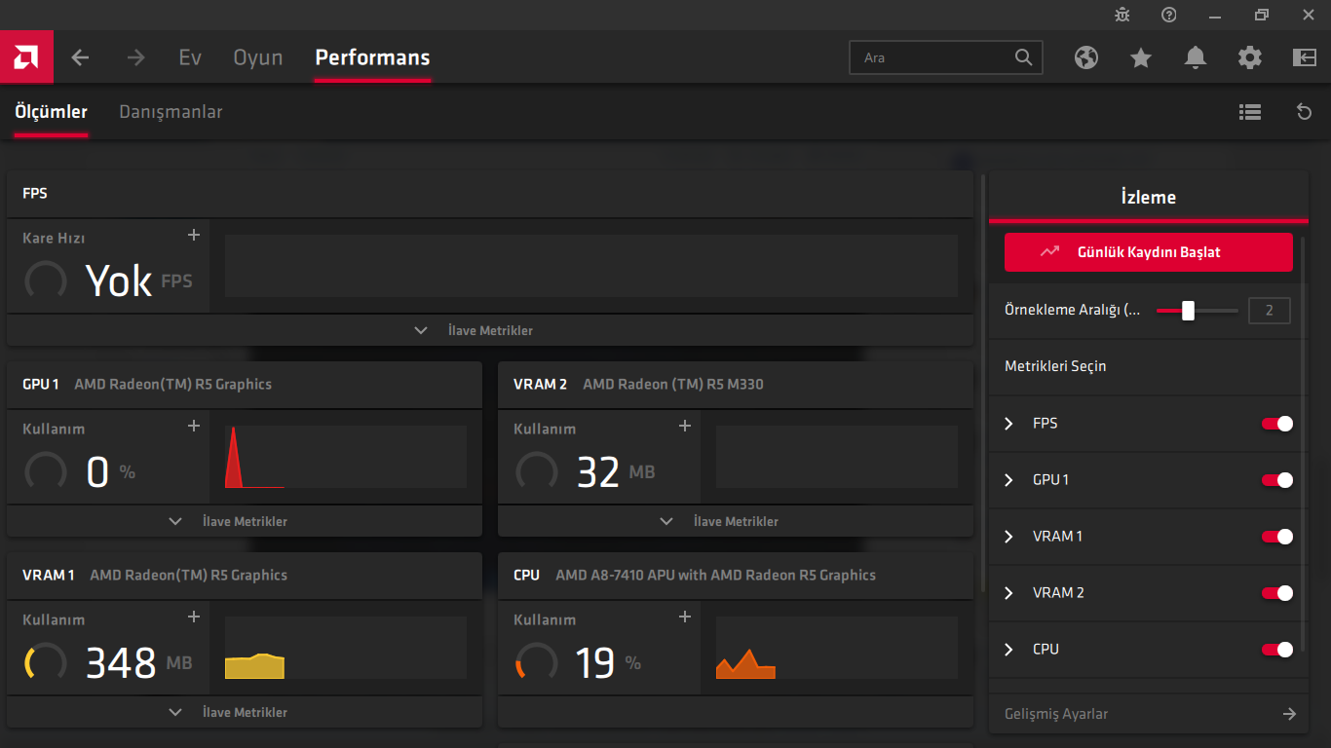
Task: Toggle the VRAM 1 metric switch
Action: coord(1277,537)
